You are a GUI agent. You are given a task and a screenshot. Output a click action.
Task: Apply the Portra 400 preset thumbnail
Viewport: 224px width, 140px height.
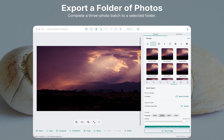coord(152,54)
